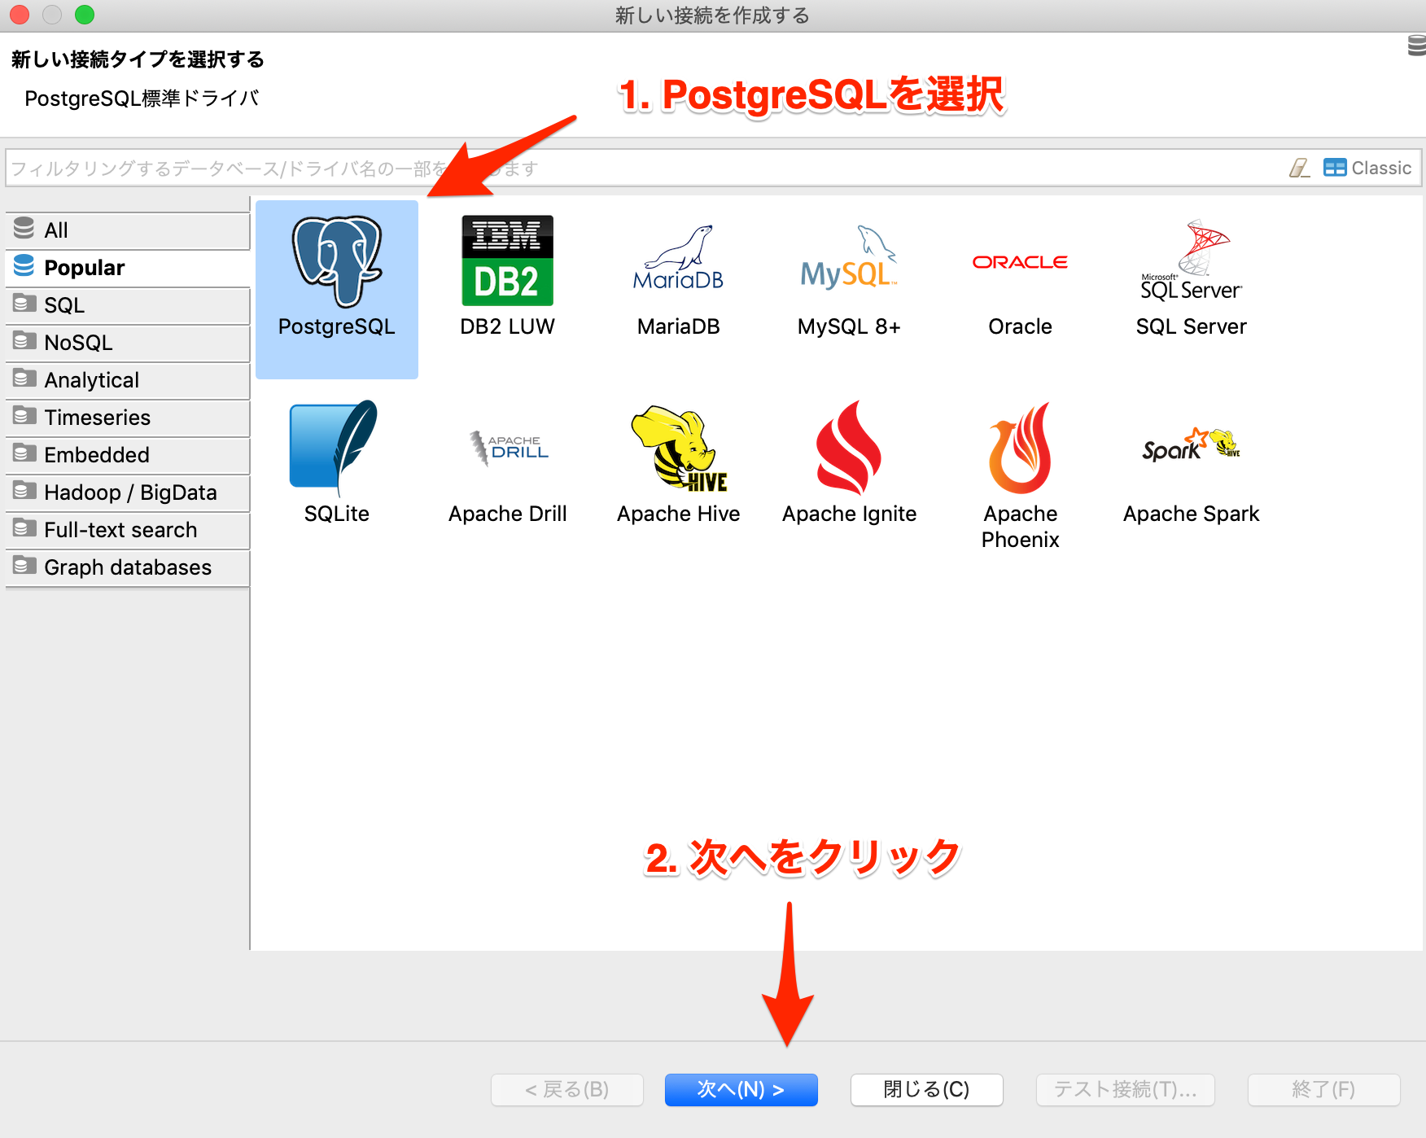Image resolution: width=1426 pixels, height=1138 pixels.
Task: Click the 終了(F) button
Action: pyautogui.click(x=1323, y=1089)
